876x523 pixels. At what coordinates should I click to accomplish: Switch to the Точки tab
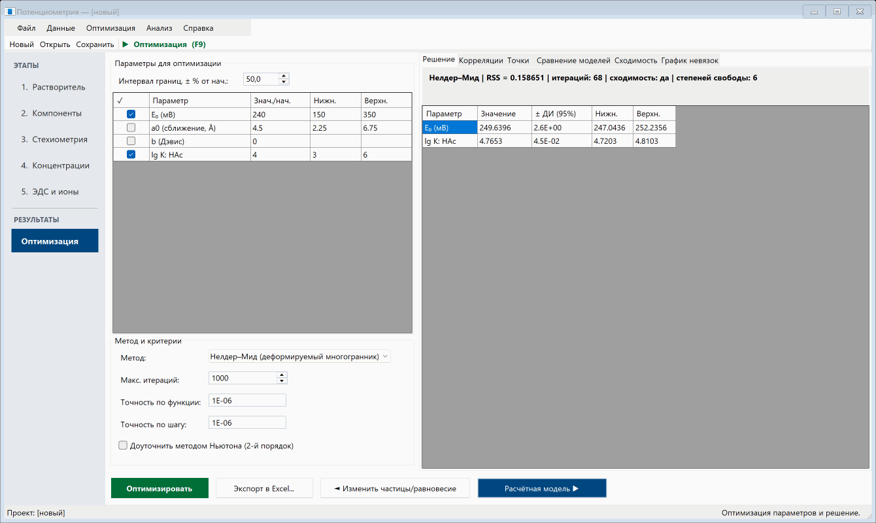[x=518, y=60]
